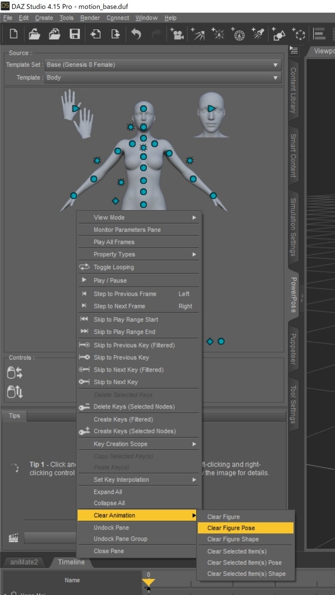Expand the Key Creation Scope submenu
The height and width of the screenshot is (595, 335).
click(139, 444)
